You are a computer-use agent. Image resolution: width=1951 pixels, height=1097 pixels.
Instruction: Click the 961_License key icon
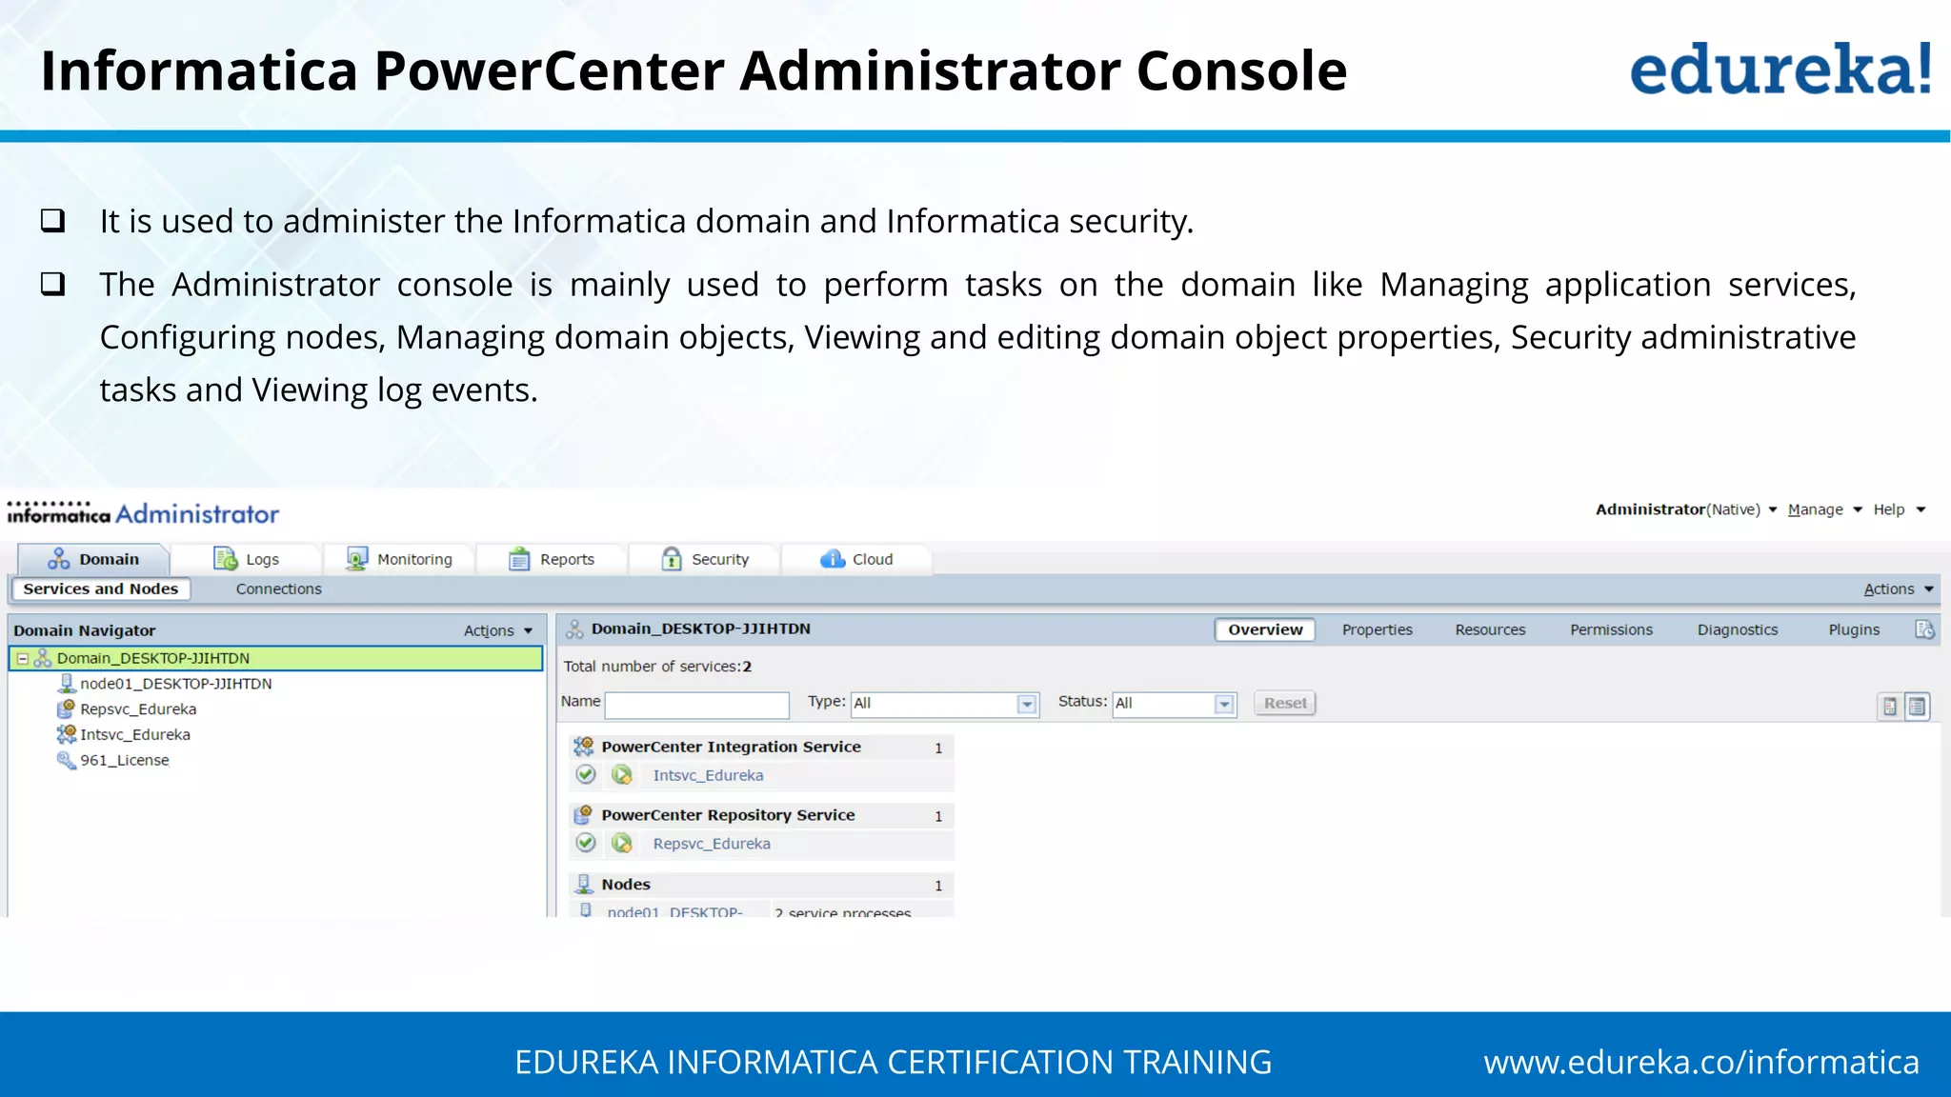tap(66, 760)
